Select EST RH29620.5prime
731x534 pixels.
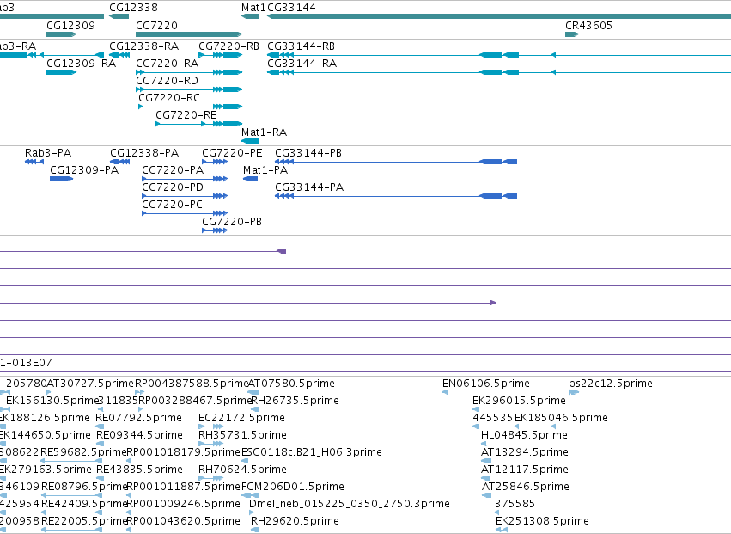(295, 521)
